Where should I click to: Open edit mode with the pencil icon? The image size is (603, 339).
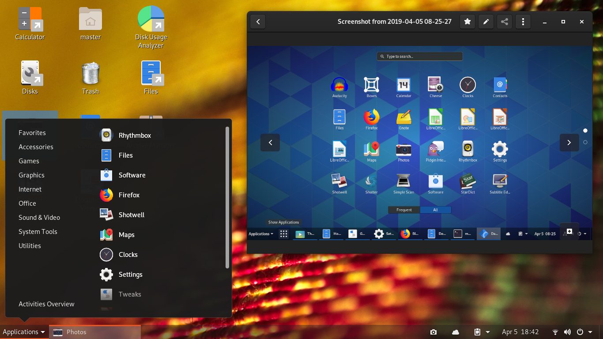click(486, 21)
